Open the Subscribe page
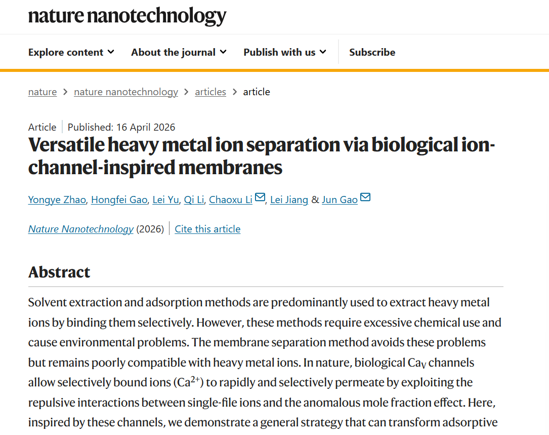Image resolution: width=549 pixels, height=435 pixels. [372, 52]
